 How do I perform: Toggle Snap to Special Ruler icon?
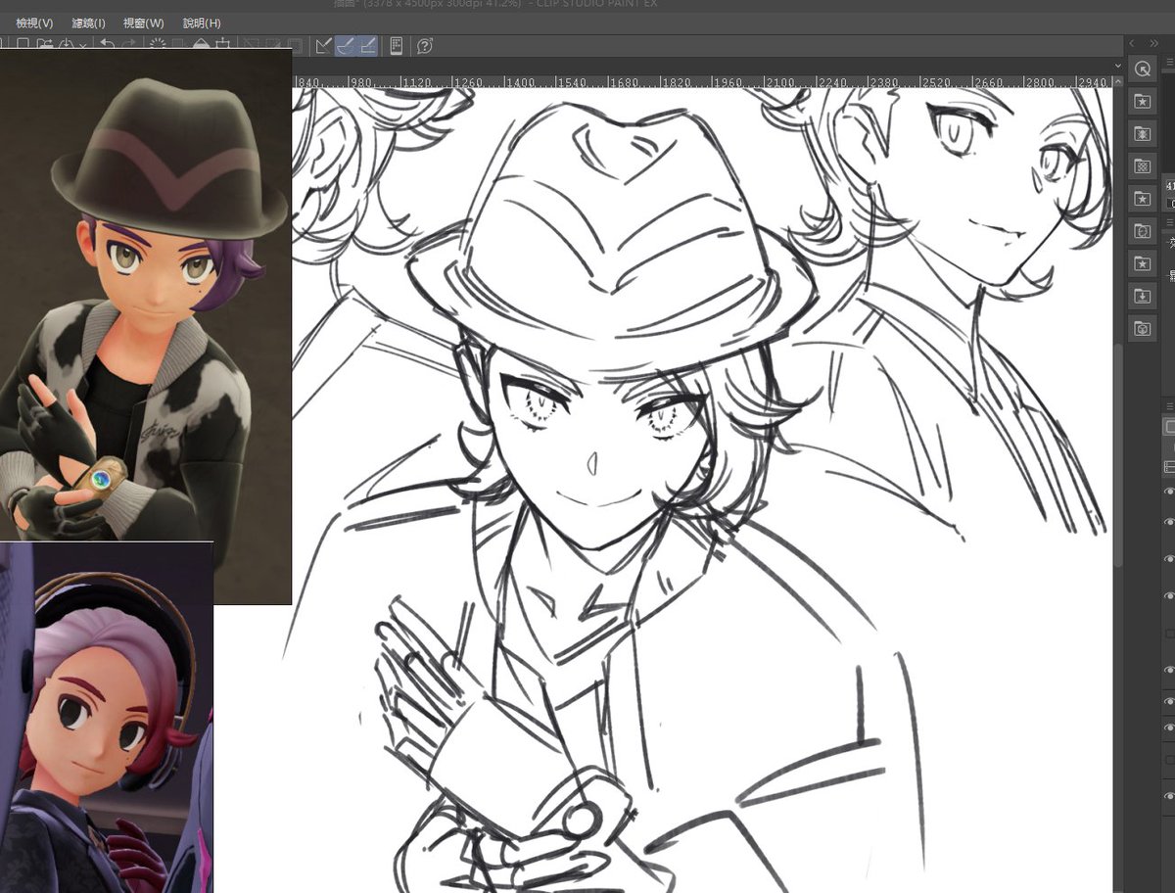coord(345,45)
